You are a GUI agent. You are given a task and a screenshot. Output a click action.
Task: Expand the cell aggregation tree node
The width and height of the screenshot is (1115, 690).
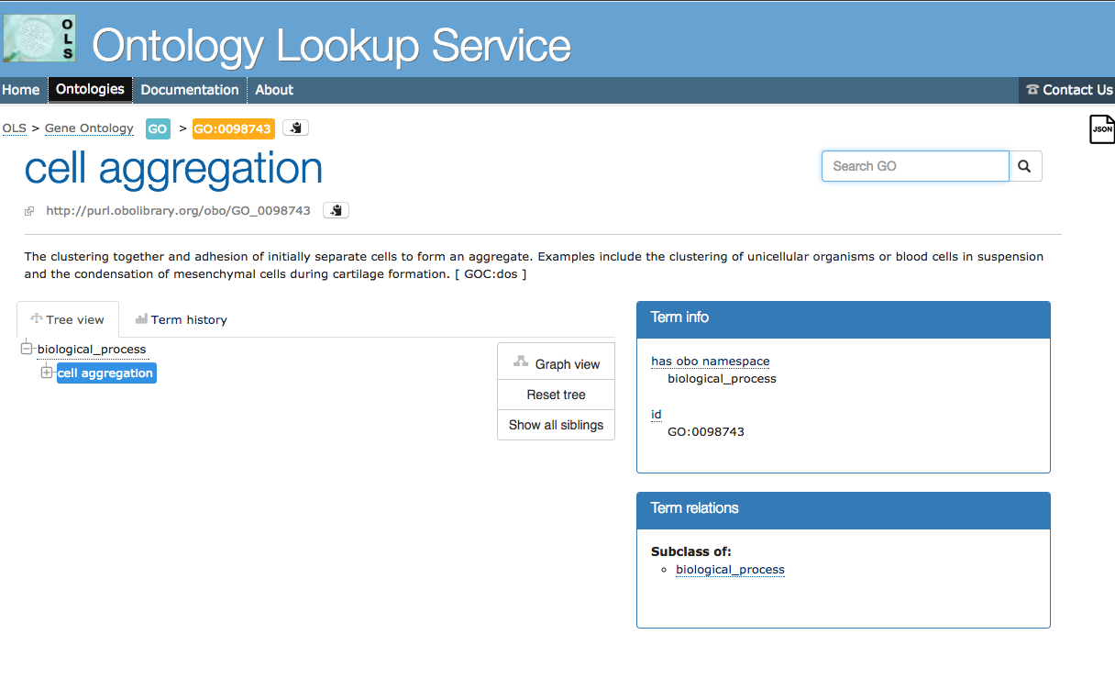(x=47, y=373)
